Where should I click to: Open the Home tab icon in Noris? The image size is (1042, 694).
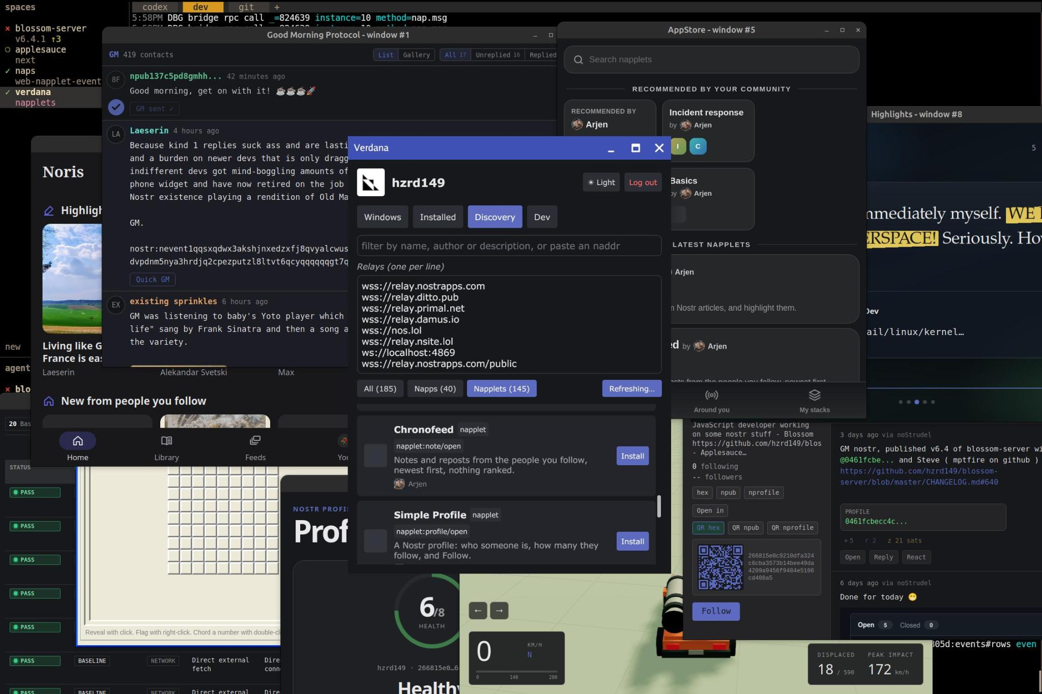tap(78, 440)
